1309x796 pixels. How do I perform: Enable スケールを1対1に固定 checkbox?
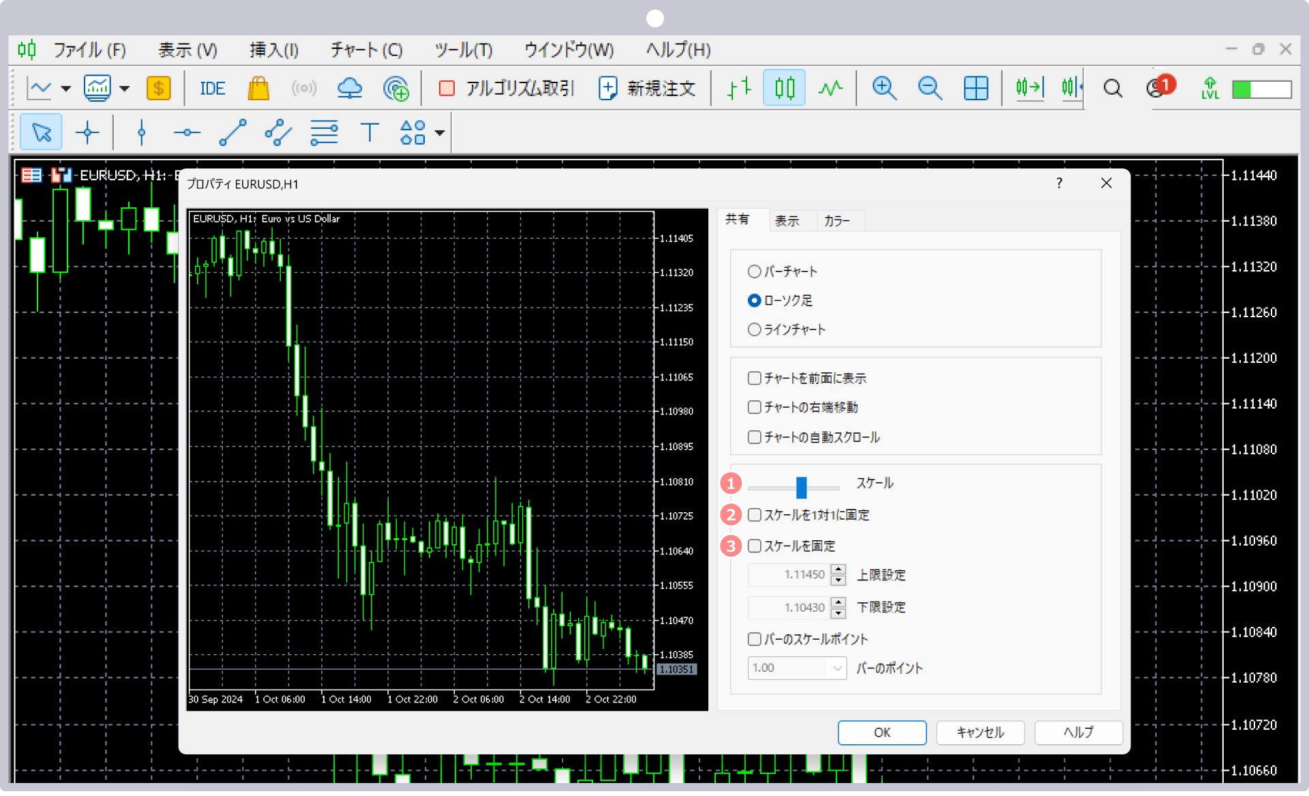pos(754,515)
